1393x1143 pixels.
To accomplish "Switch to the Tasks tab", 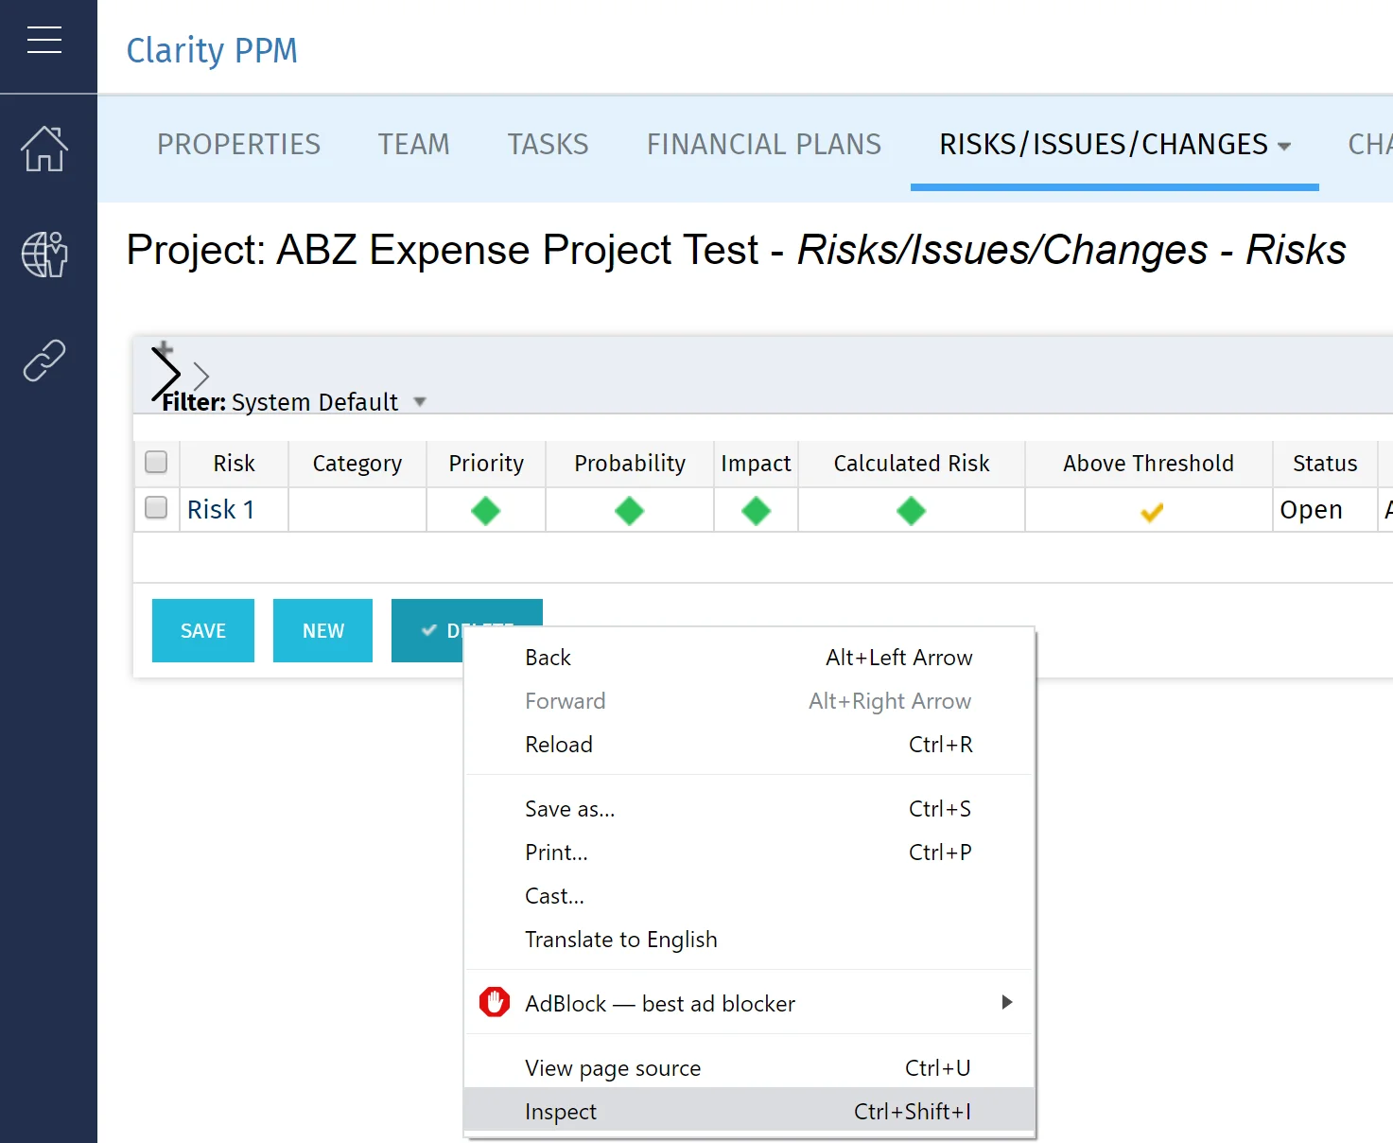I will (548, 145).
